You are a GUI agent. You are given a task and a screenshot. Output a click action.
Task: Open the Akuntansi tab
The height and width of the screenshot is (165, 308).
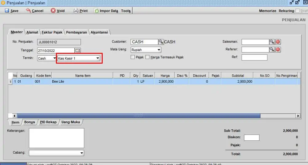tap(99, 32)
